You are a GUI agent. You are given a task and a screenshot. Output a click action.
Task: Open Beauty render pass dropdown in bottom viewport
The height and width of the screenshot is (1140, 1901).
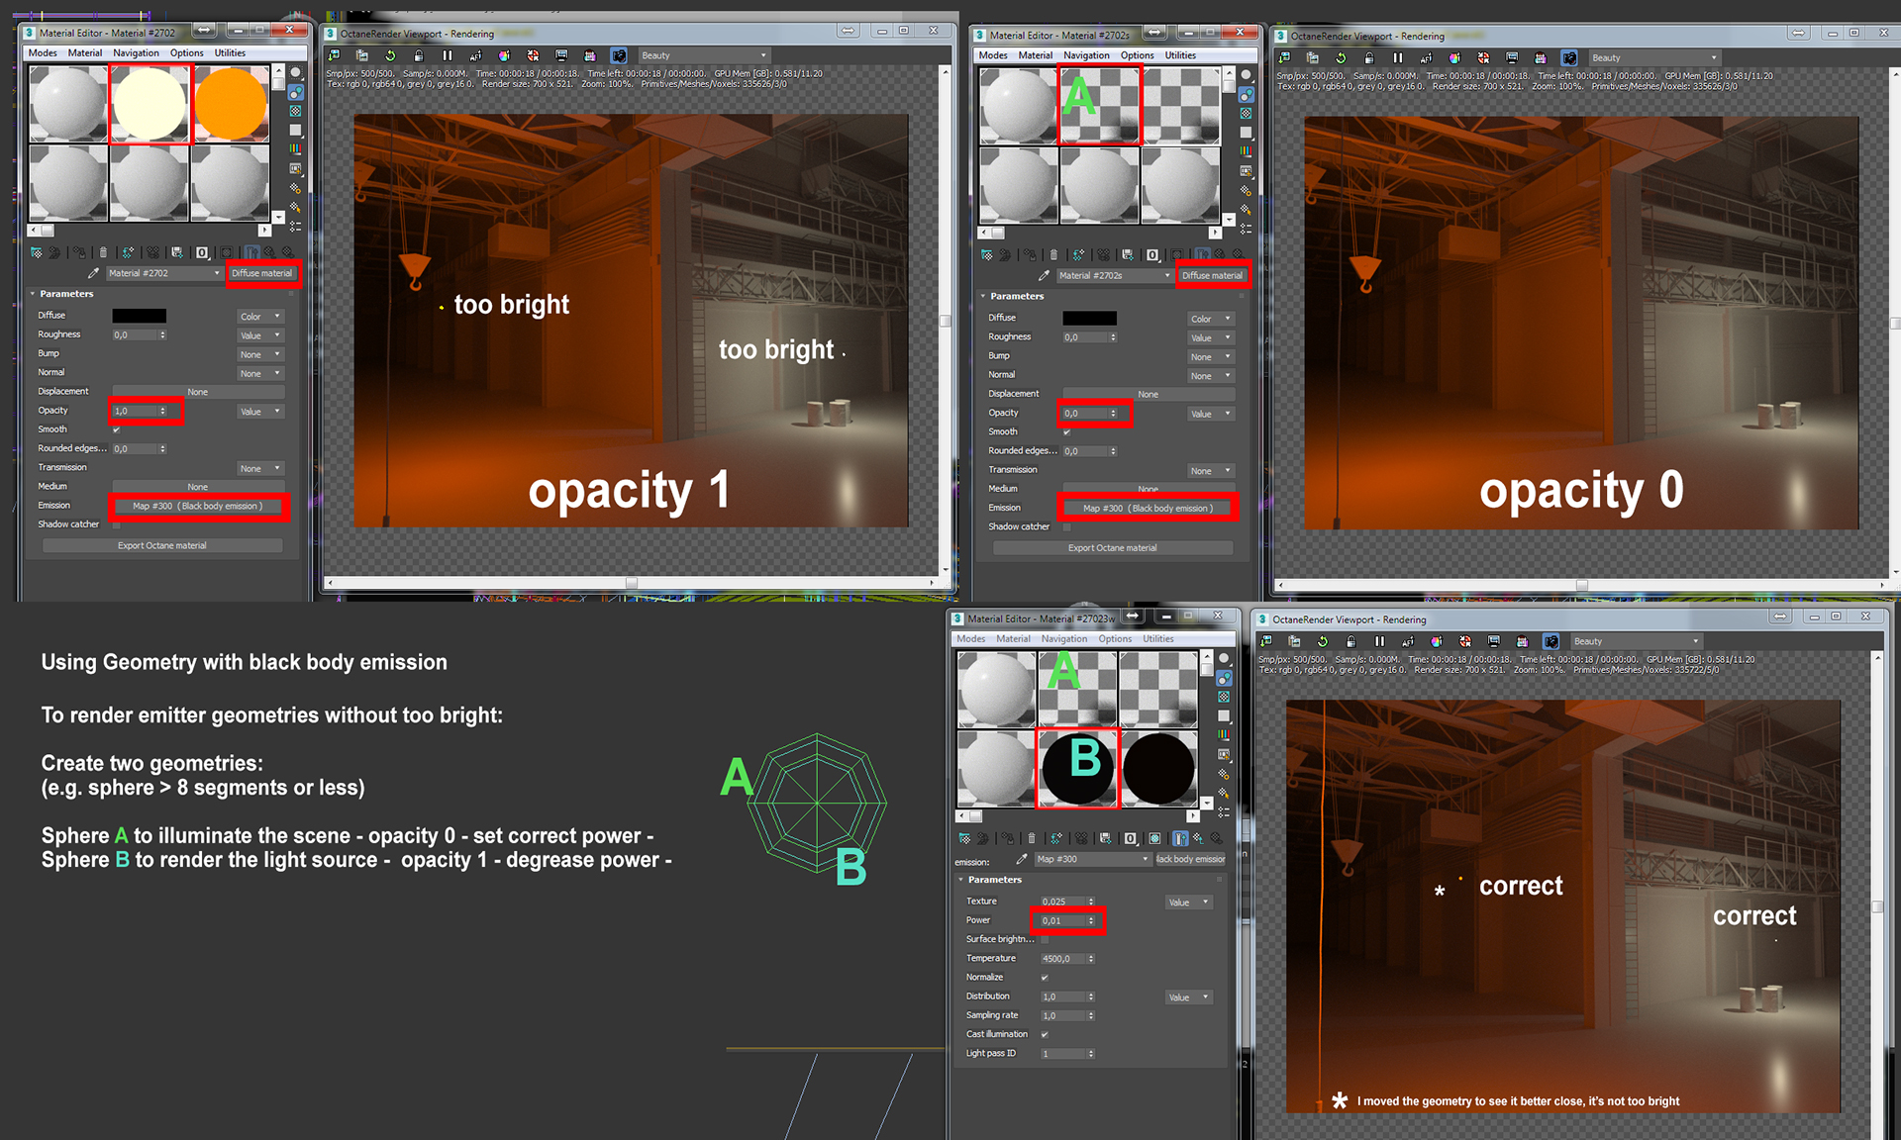click(1636, 641)
